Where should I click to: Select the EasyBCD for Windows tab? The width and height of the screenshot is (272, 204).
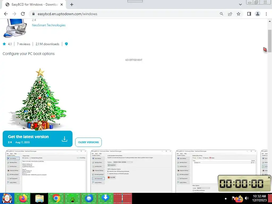tap(34, 5)
